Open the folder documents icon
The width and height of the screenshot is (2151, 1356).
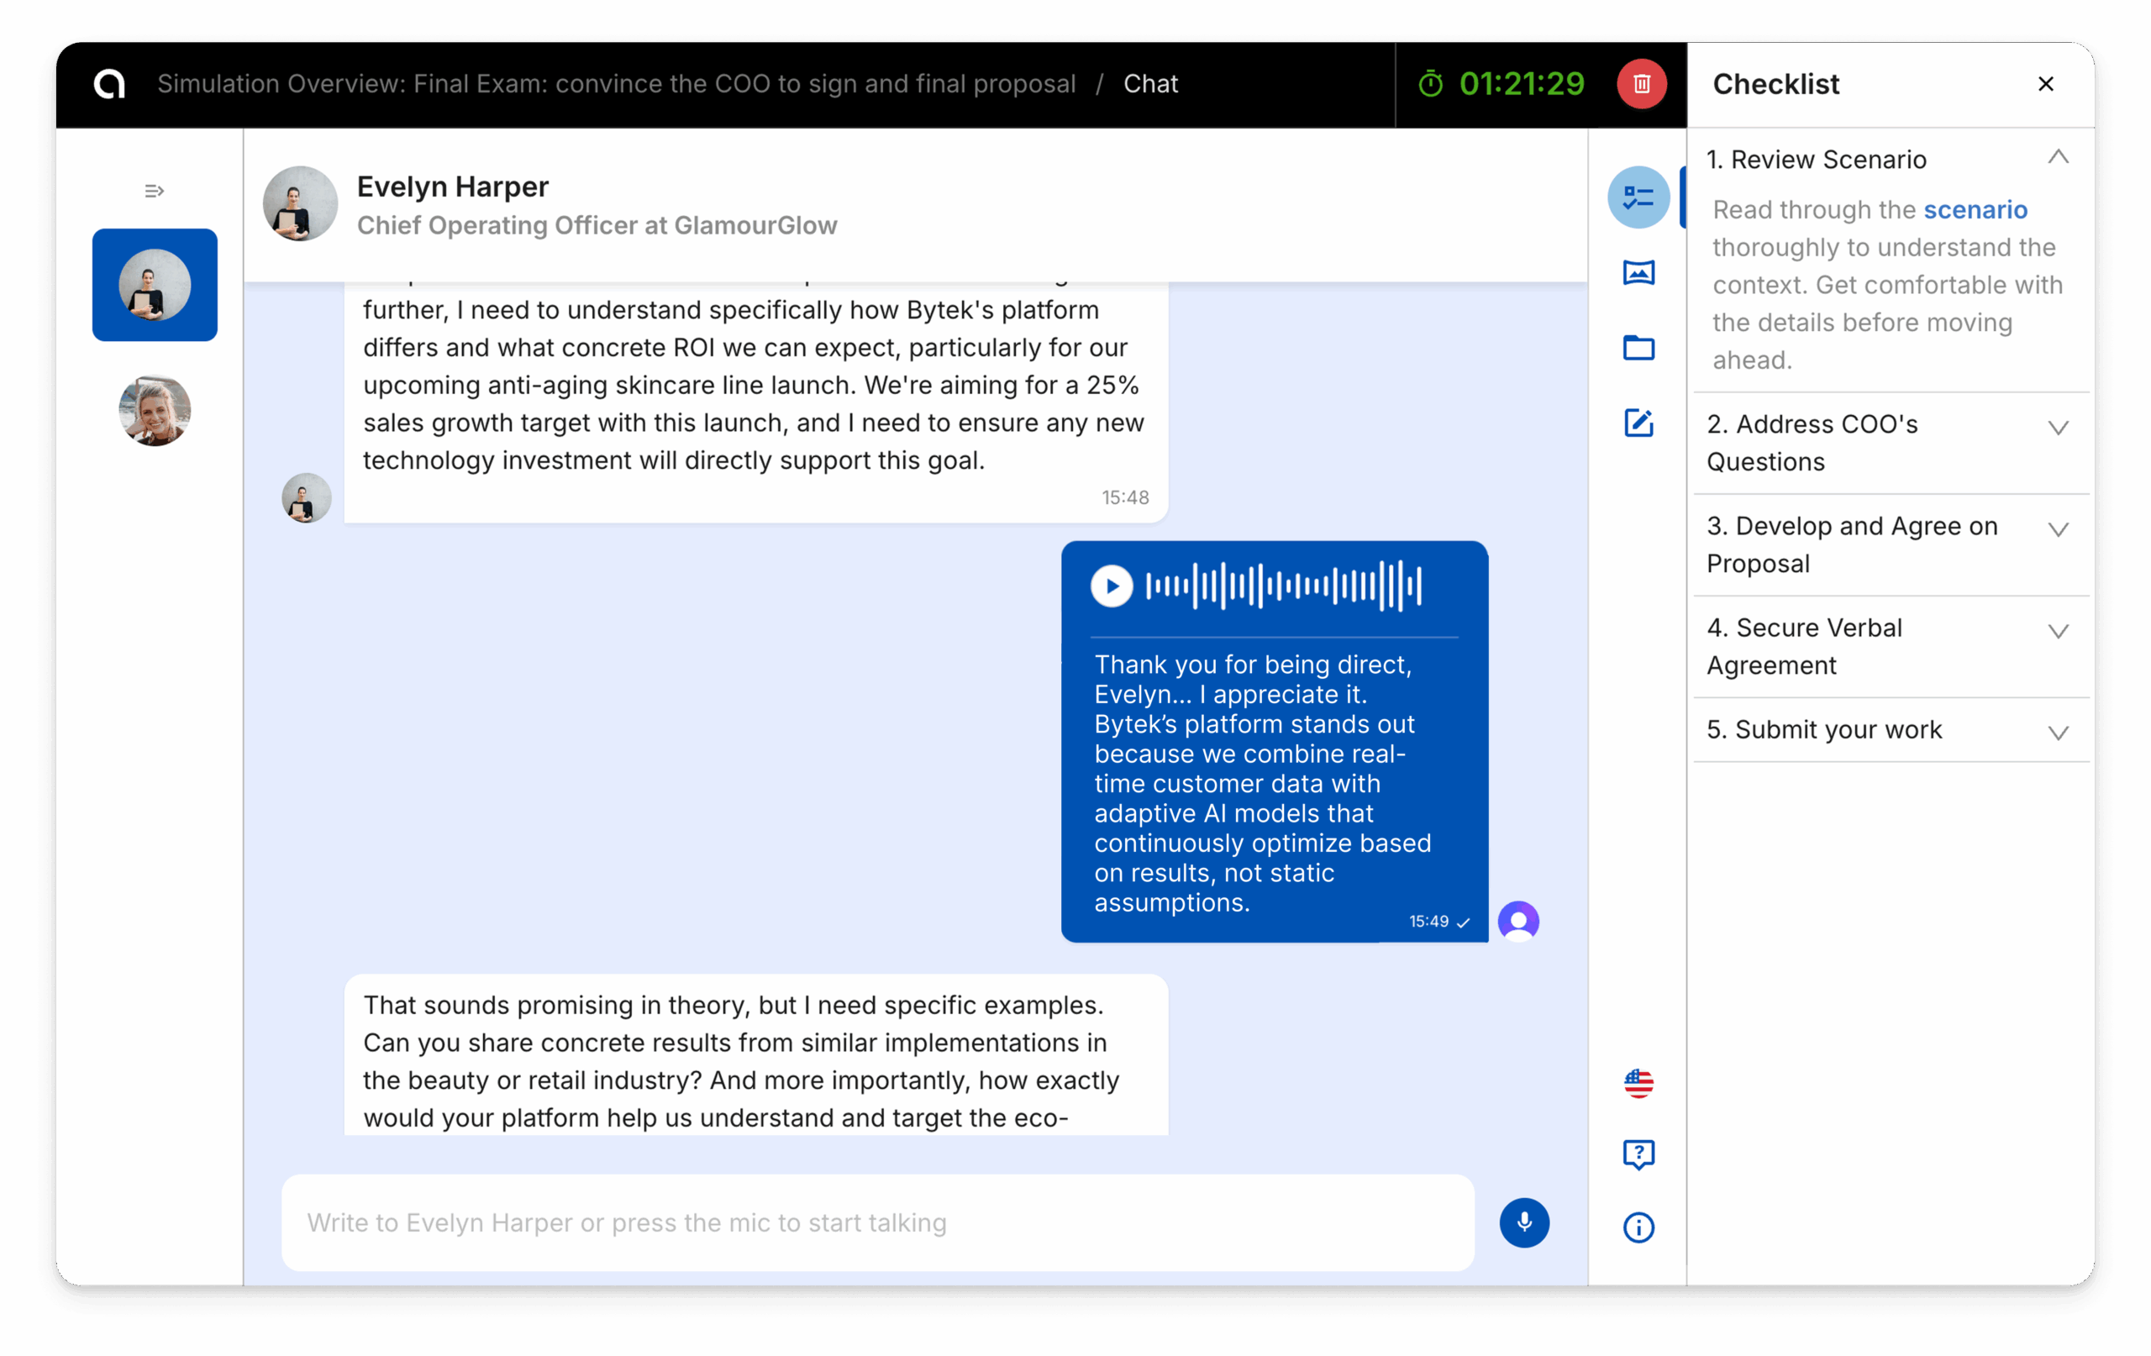1638,348
